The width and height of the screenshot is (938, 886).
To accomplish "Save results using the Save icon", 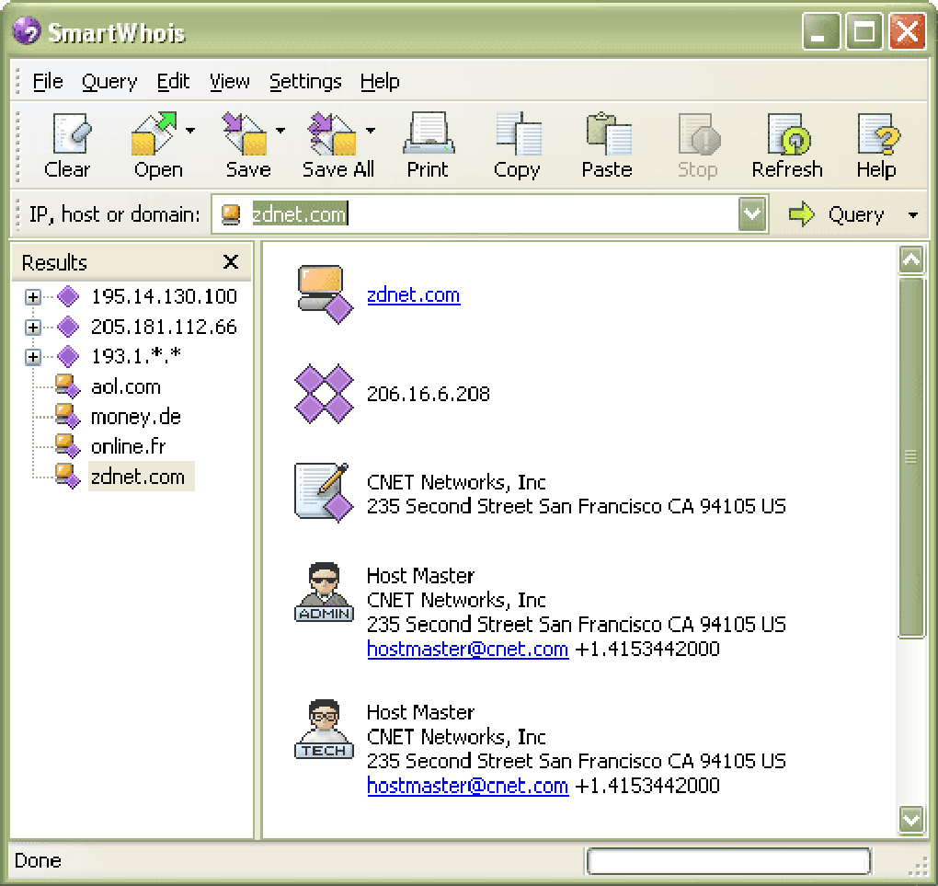I will (x=245, y=134).
